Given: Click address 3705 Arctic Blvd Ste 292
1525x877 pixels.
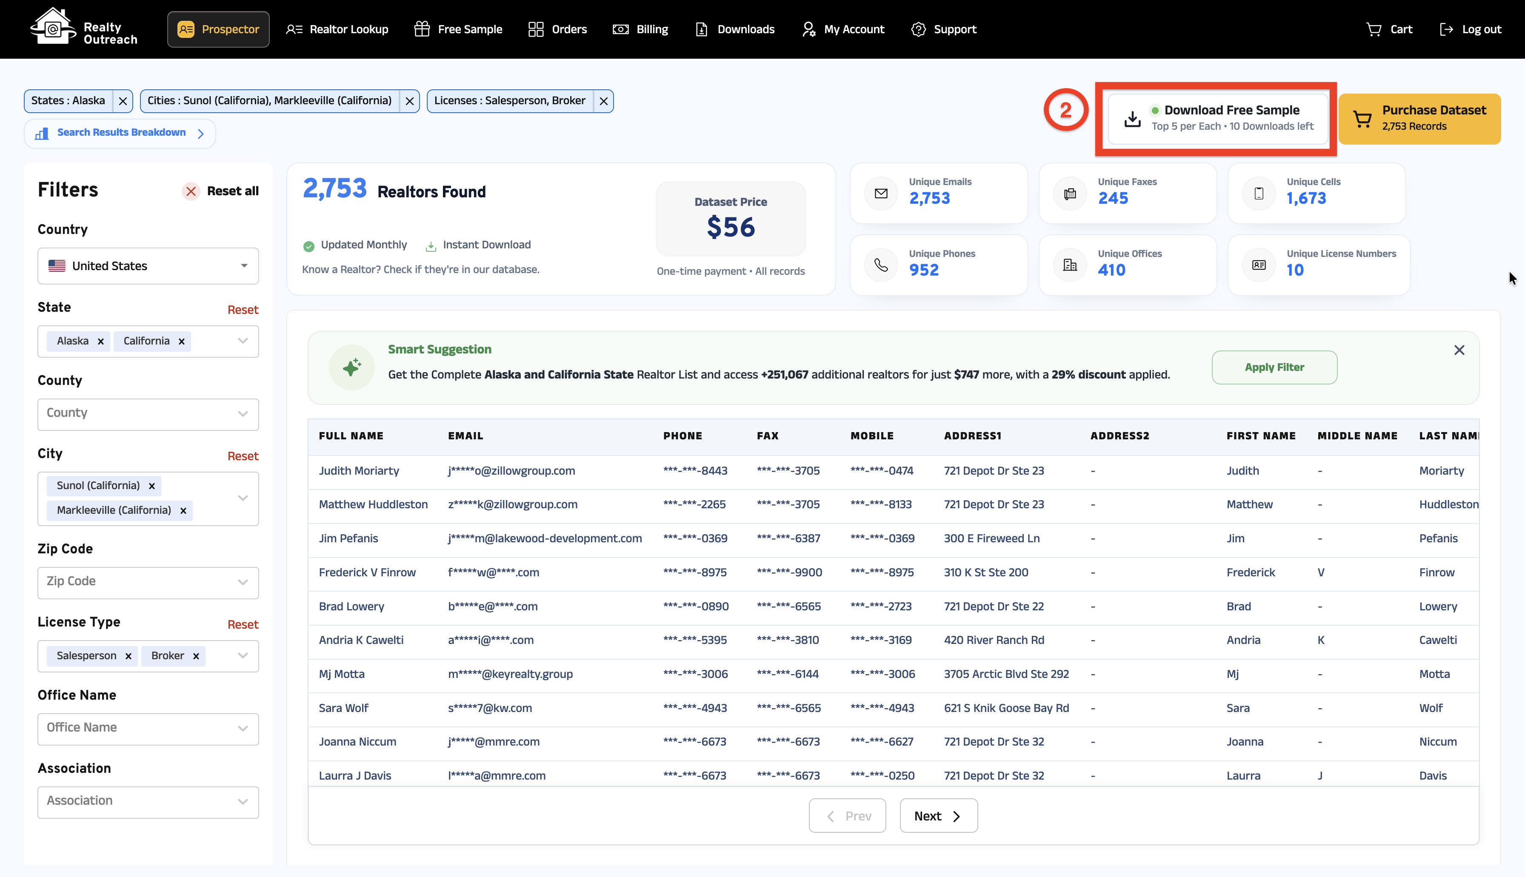Looking at the screenshot, I should [1006, 675].
